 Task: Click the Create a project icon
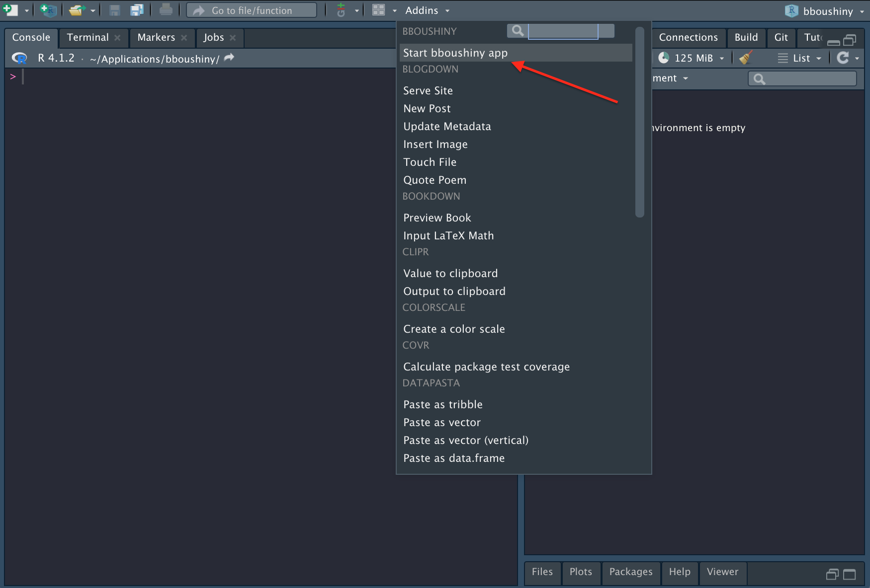[48, 10]
